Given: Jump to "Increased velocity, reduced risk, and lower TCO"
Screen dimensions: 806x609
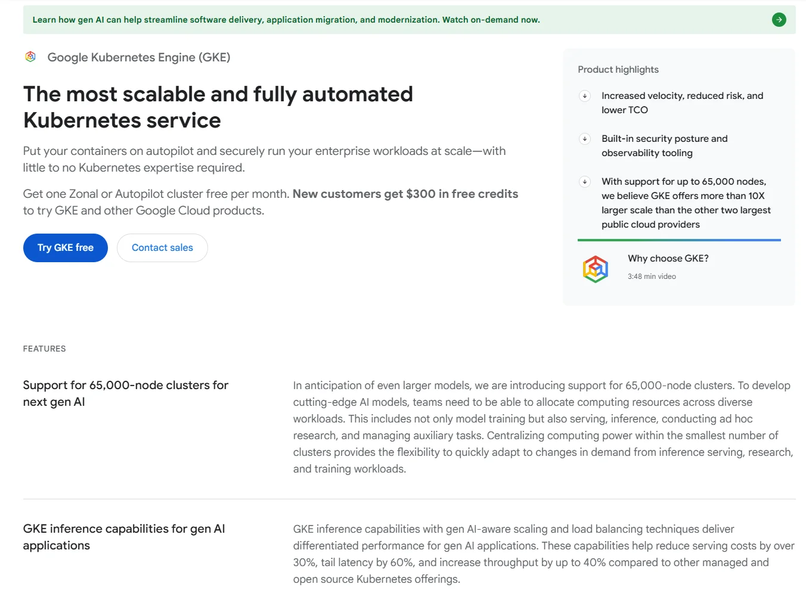Looking at the screenshot, I should tap(682, 103).
